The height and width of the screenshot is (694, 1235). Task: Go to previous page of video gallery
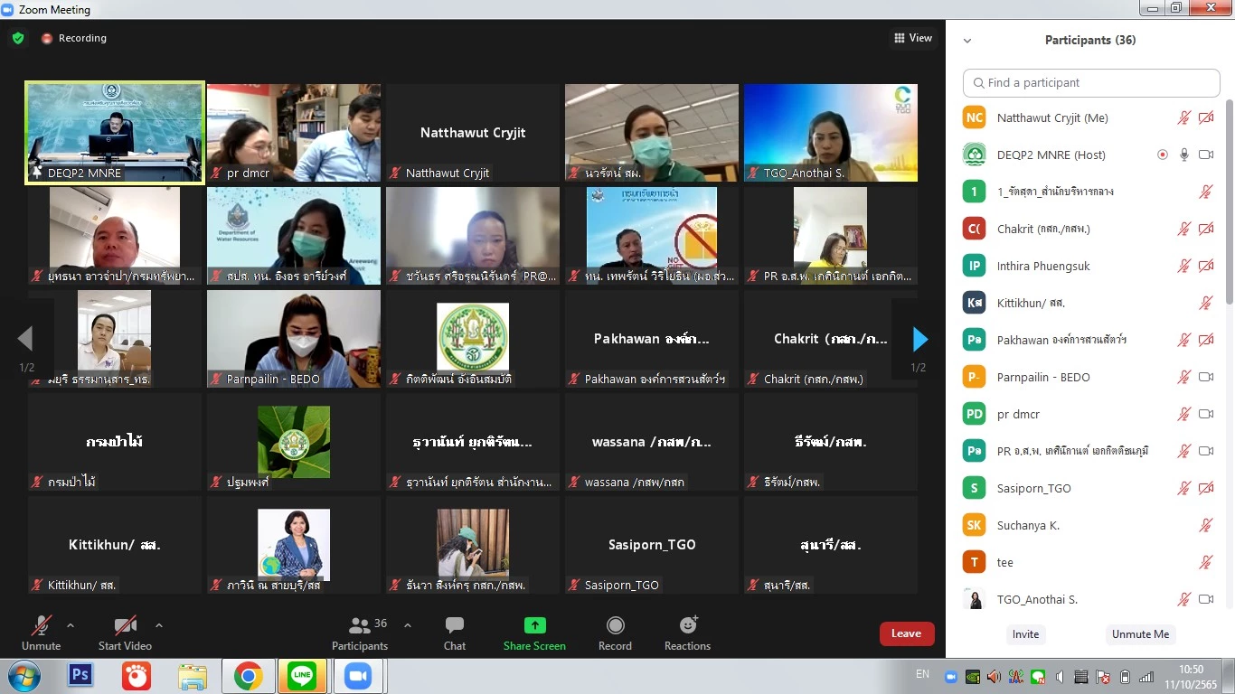click(x=25, y=339)
